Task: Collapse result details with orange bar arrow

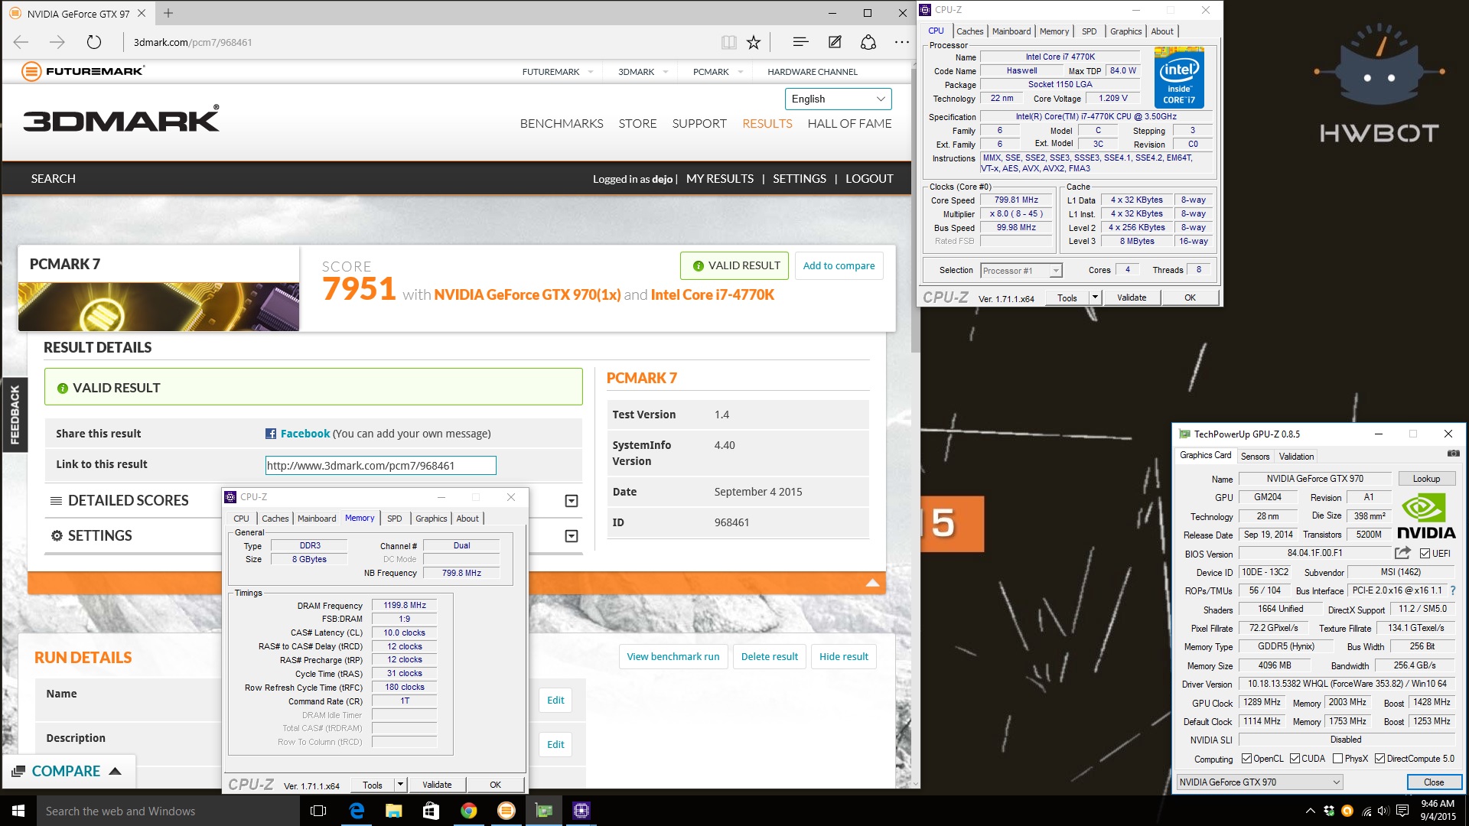Action: (x=872, y=583)
